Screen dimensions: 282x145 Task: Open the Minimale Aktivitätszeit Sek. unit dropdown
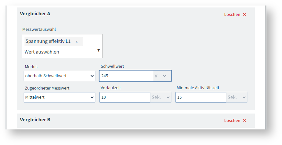237,97
